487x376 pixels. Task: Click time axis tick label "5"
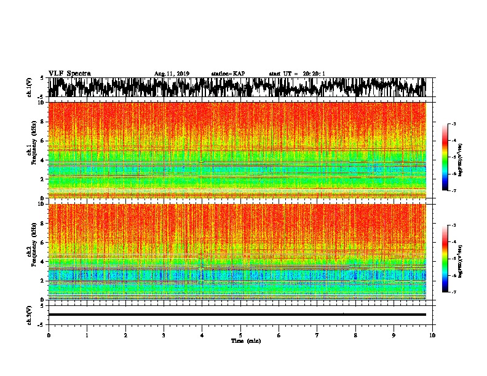tap(240, 335)
